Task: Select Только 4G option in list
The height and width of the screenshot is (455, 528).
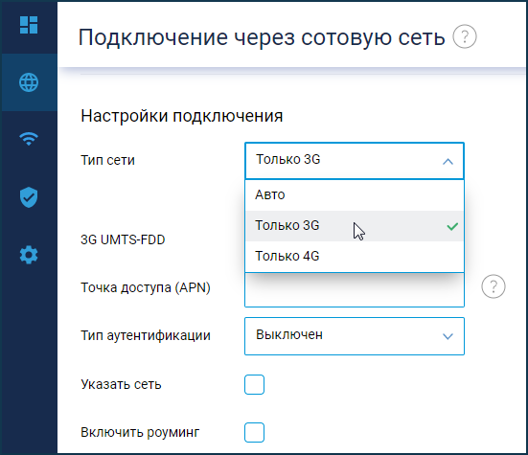Action: (x=355, y=257)
